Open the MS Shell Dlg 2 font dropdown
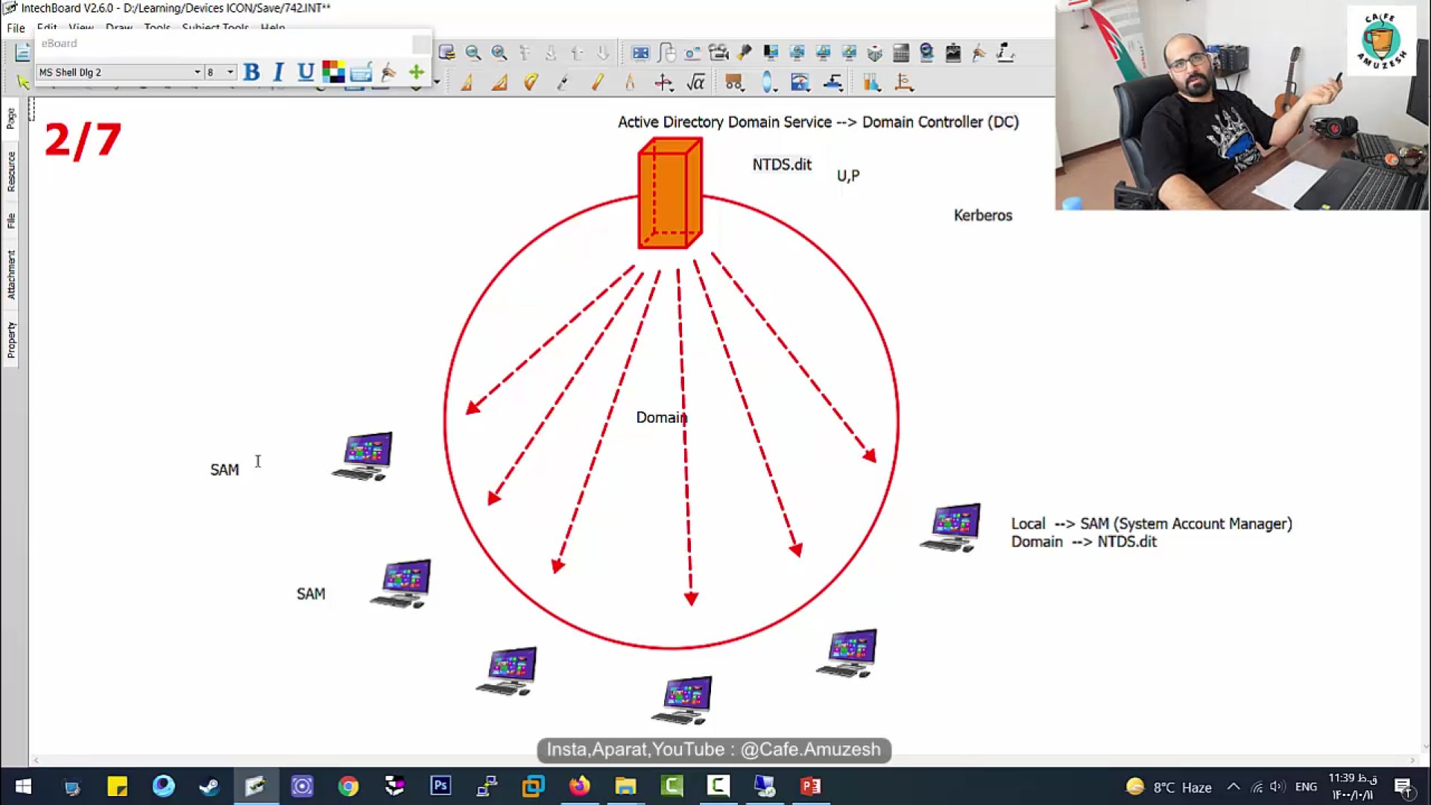1431x805 pixels. (x=120, y=72)
